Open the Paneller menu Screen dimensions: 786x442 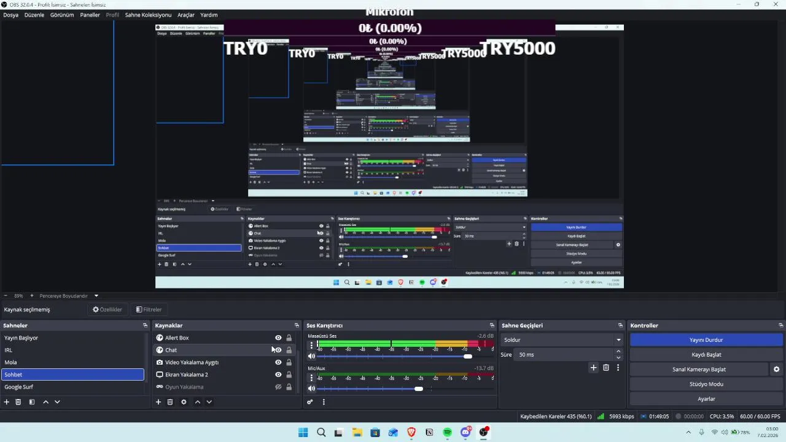[90, 15]
